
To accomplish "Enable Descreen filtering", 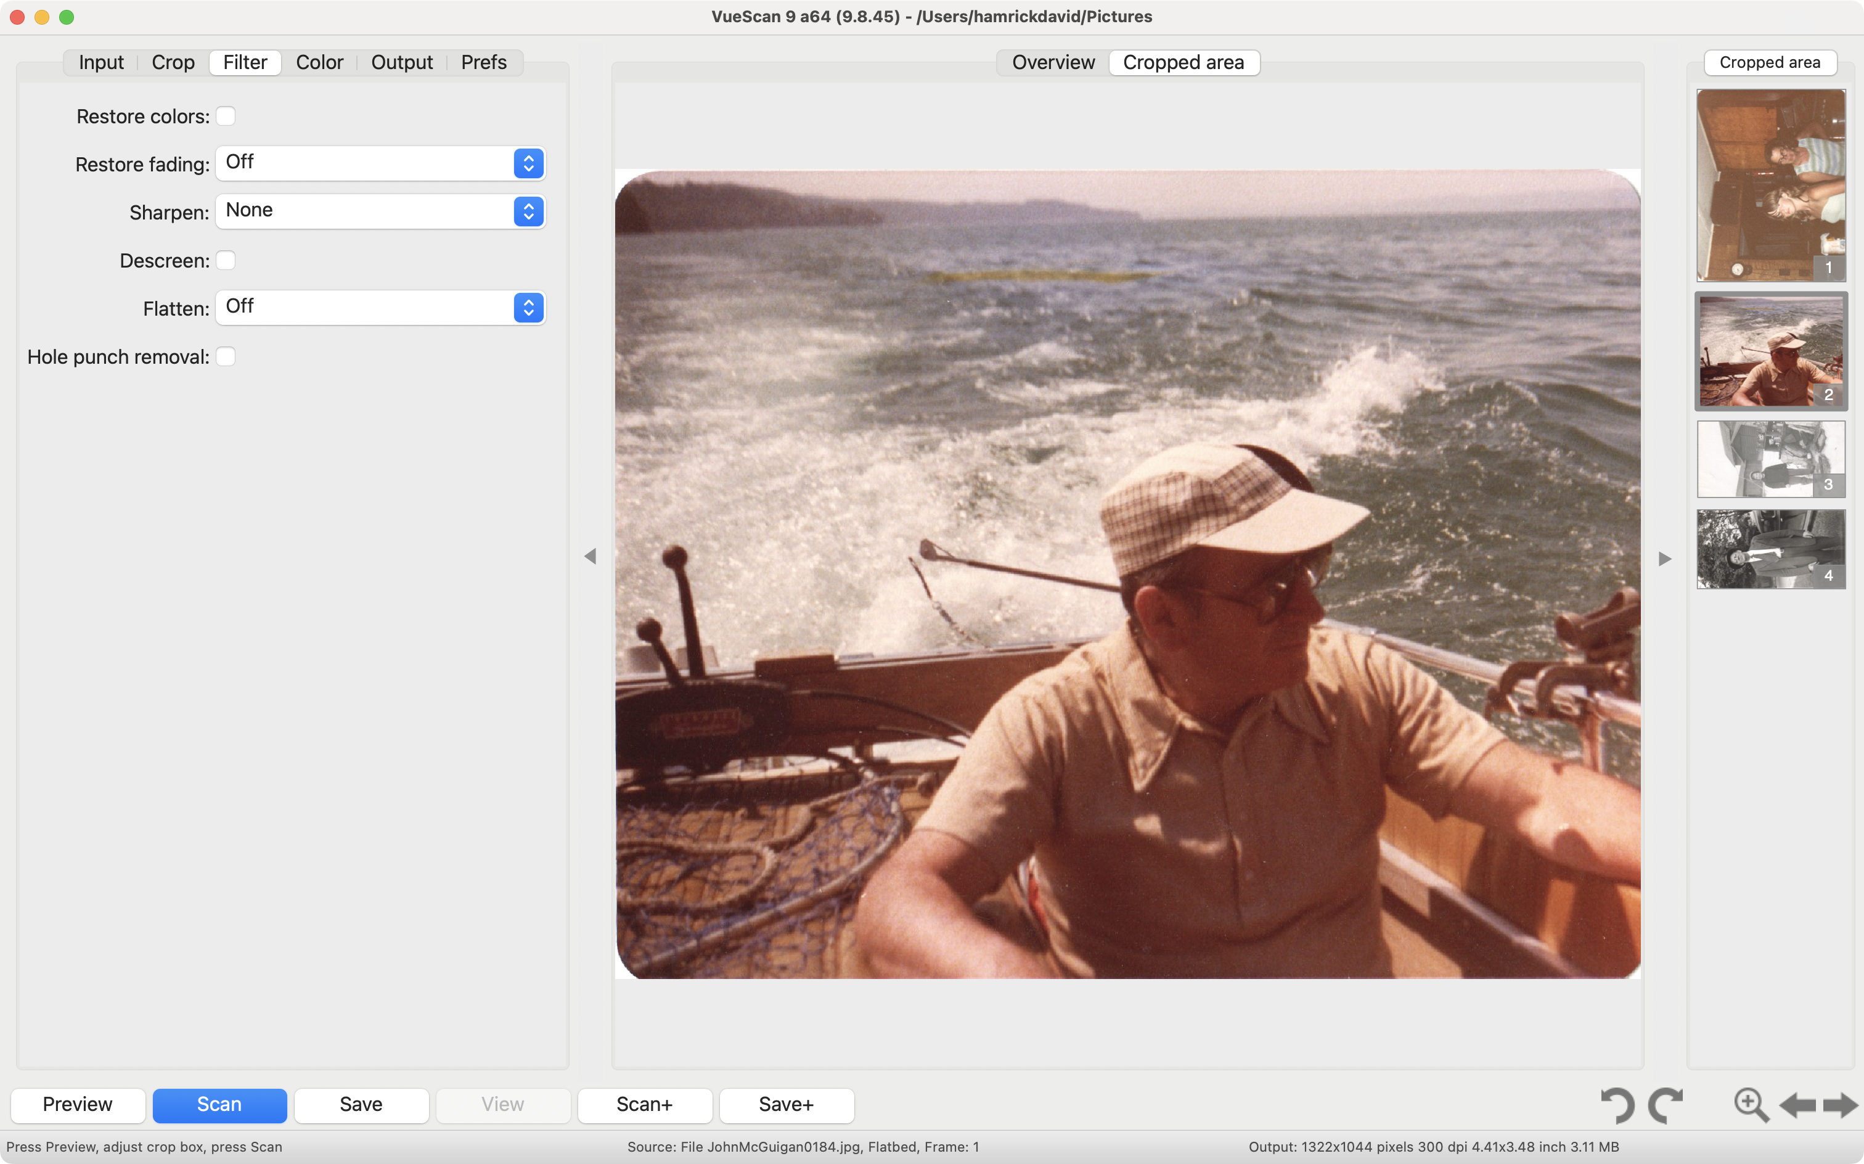I will click(226, 260).
